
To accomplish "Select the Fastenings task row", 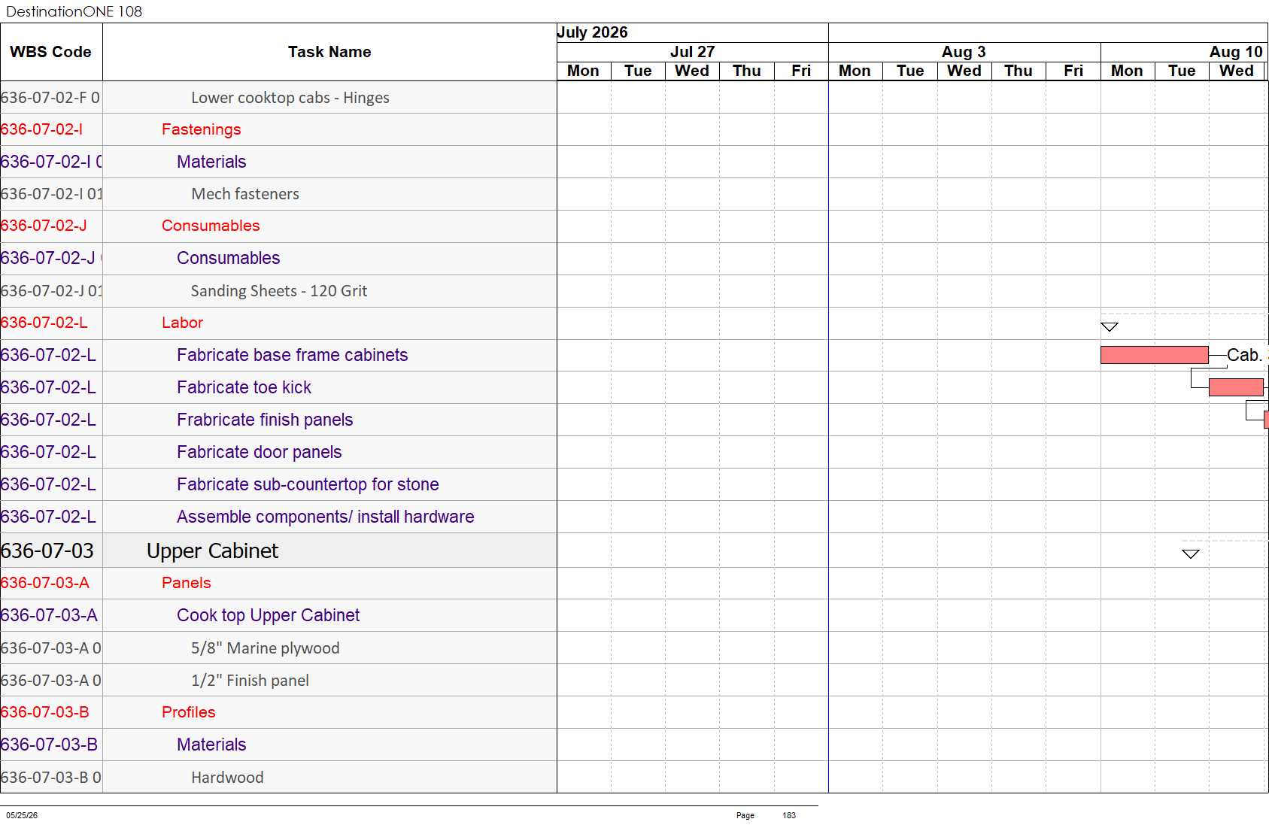I will [278, 129].
